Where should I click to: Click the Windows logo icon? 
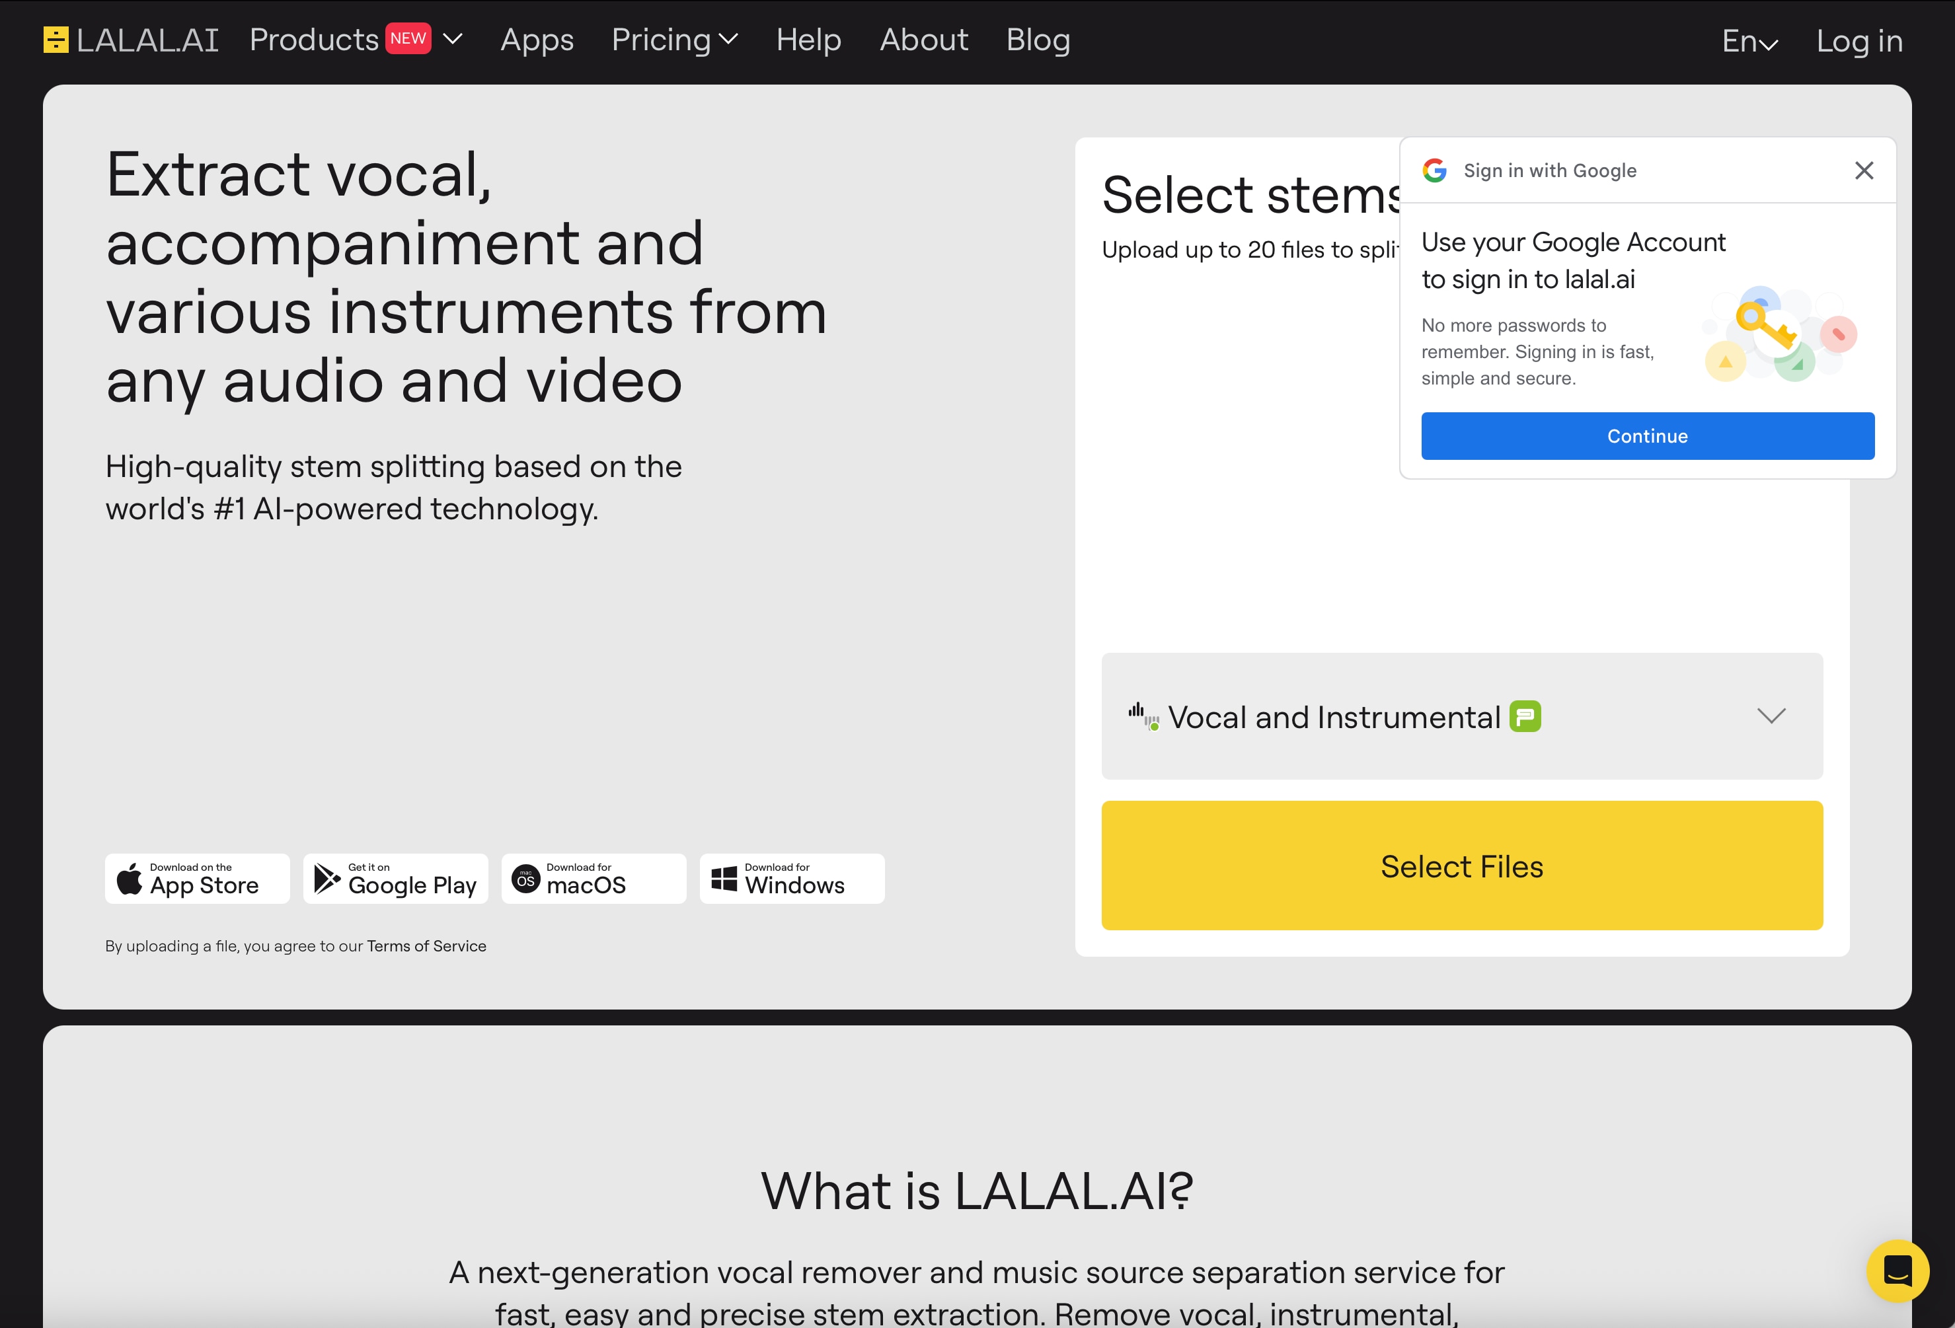(724, 879)
